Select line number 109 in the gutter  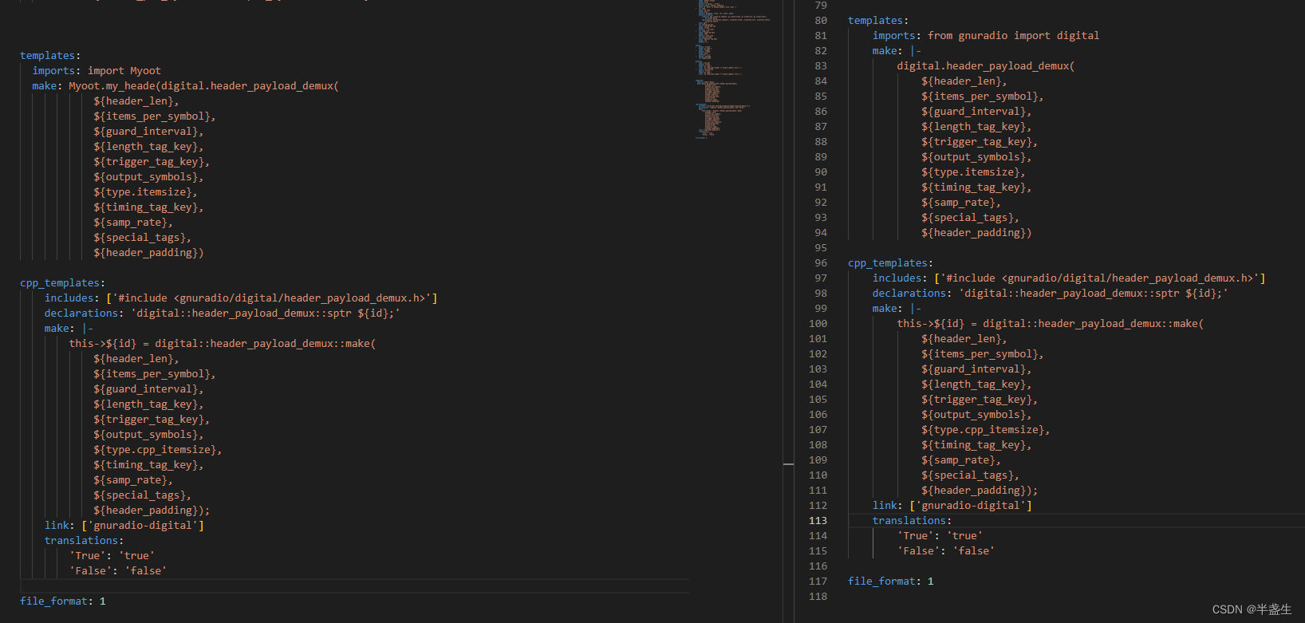coord(818,460)
